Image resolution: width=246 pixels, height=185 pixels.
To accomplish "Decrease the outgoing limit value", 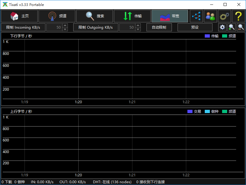I will tap(138, 29).
